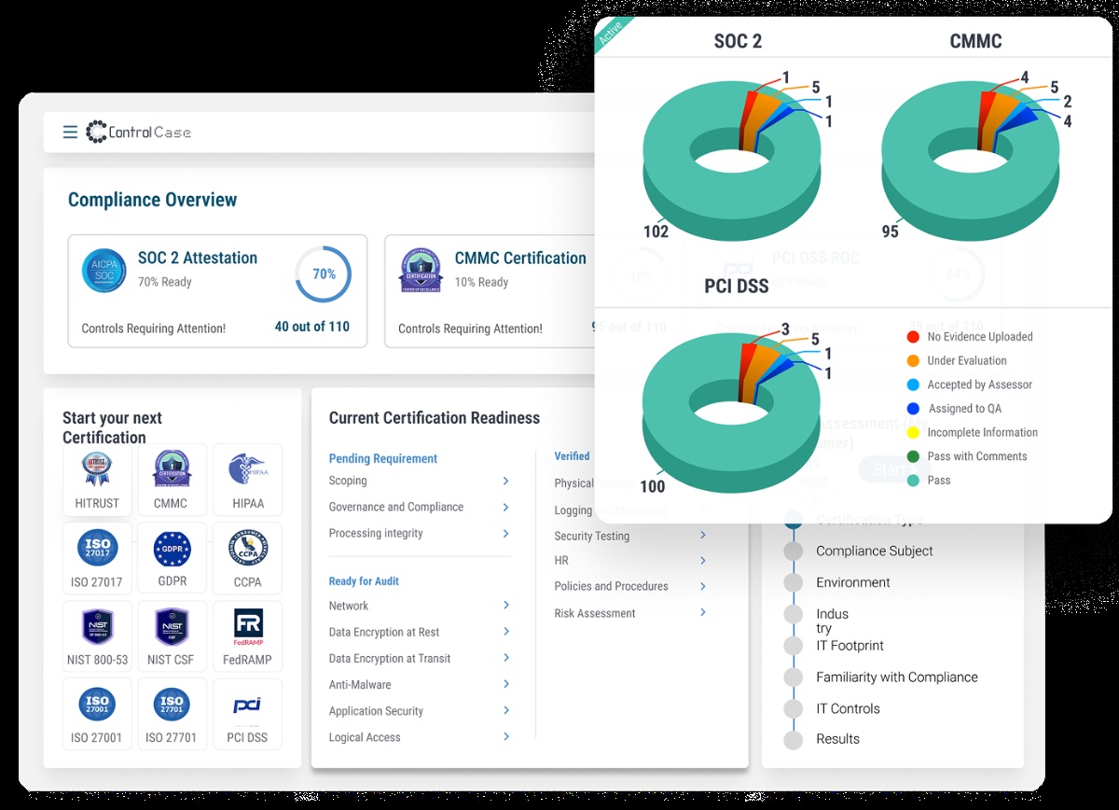Select the HITRUST certification icon

coord(97,468)
